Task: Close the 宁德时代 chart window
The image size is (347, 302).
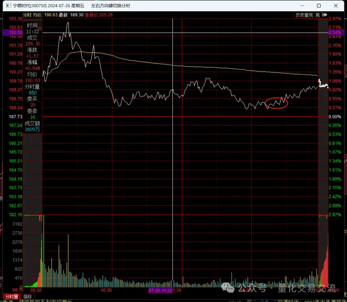Action: point(336,5)
